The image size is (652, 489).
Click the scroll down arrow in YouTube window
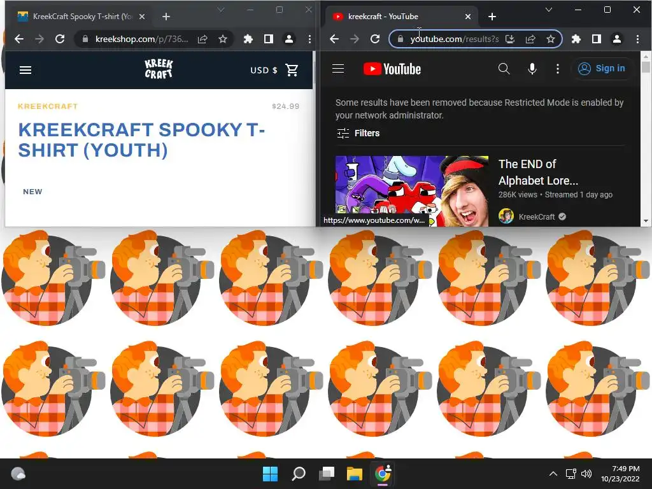[646, 221]
